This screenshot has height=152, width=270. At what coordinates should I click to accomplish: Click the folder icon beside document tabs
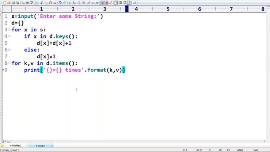(2, 146)
